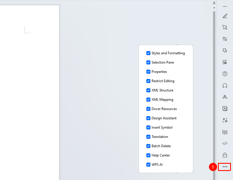
Task: Toggle the Design Assistant checkbox
Action: coord(148,118)
